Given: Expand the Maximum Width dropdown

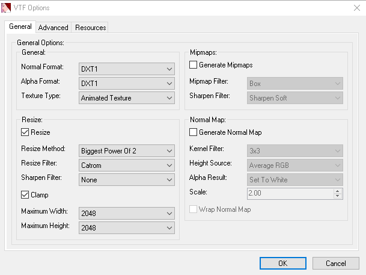Looking at the screenshot, I should coord(127,213).
